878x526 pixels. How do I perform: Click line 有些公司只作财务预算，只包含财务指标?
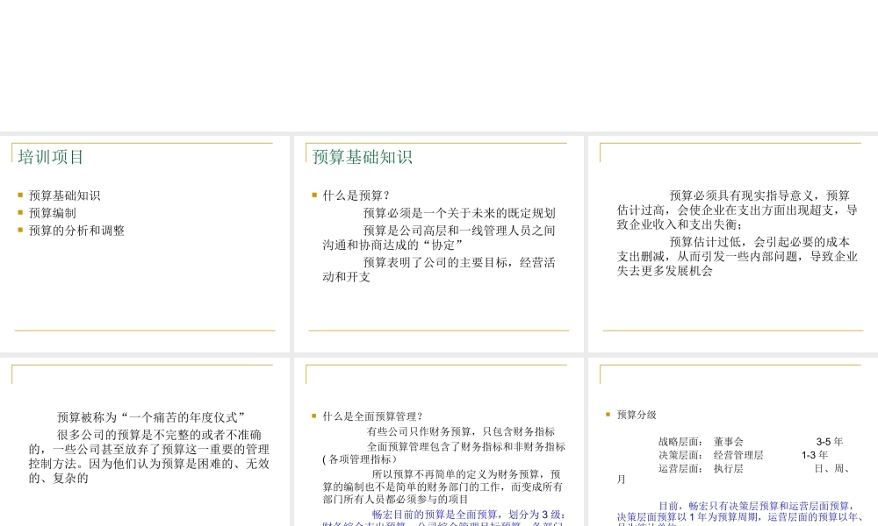click(x=461, y=431)
